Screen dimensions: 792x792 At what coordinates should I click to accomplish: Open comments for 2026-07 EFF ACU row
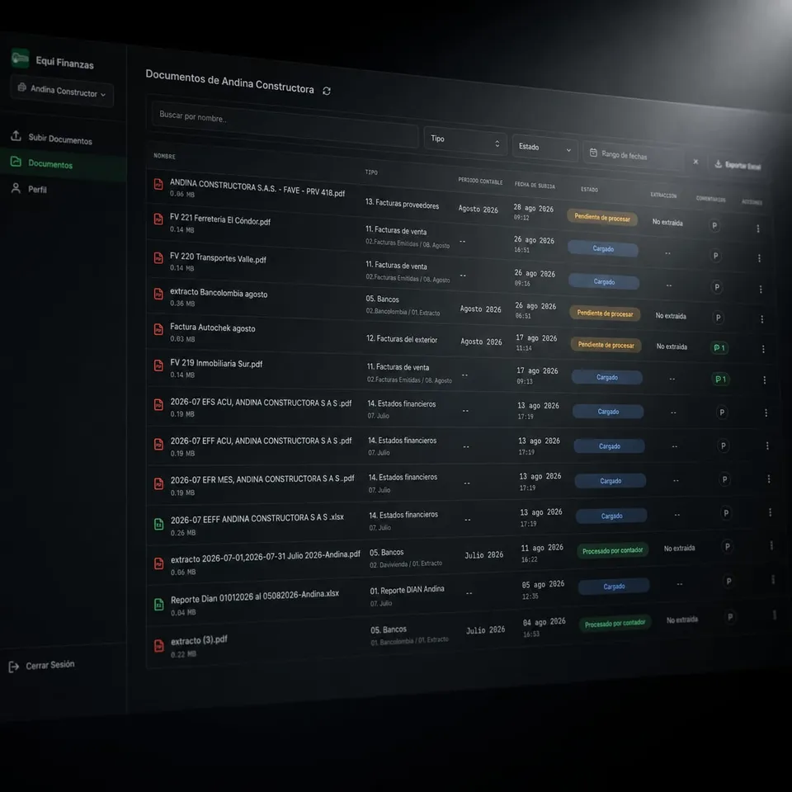click(724, 446)
